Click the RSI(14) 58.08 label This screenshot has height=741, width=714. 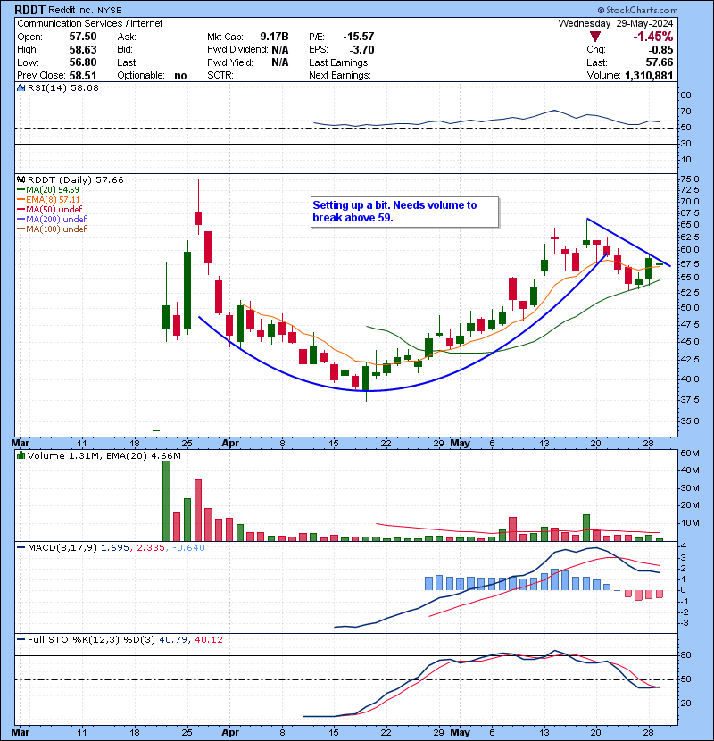click(x=62, y=87)
